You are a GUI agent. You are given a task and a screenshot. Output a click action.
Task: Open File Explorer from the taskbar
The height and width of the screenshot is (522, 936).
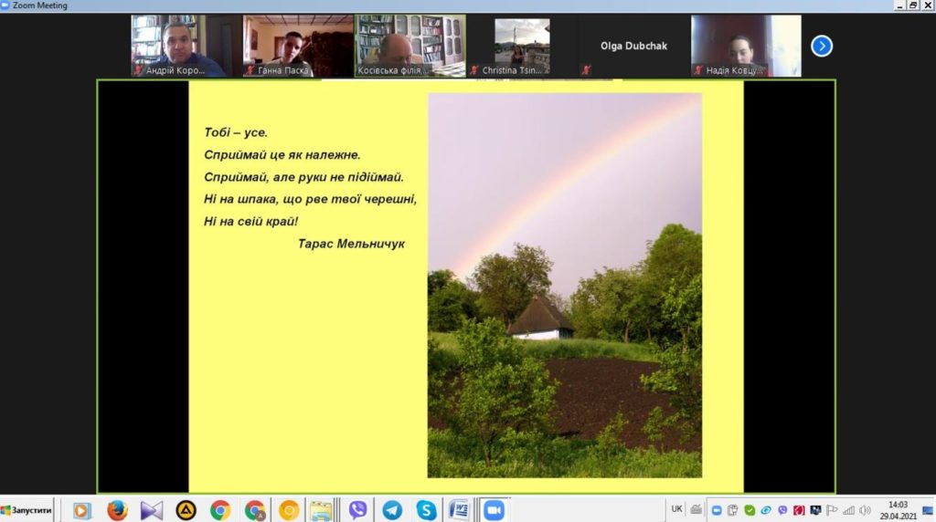click(x=321, y=510)
